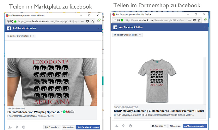Expand 'In deiner Chronik teilen' dropdown in Marktplatz window

coord(21,36)
